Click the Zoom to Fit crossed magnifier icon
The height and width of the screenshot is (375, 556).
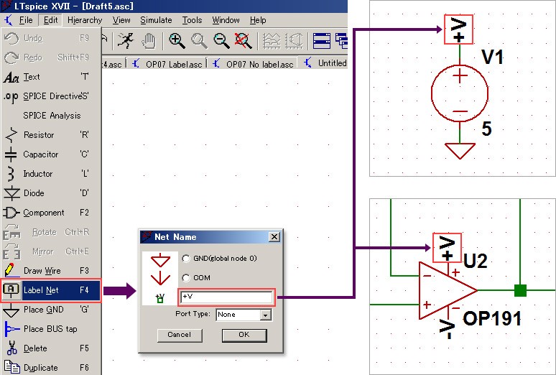[x=244, y=40]
